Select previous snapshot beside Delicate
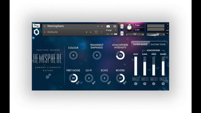This screenshot has width=201, height=113. [x=87, y=32]
